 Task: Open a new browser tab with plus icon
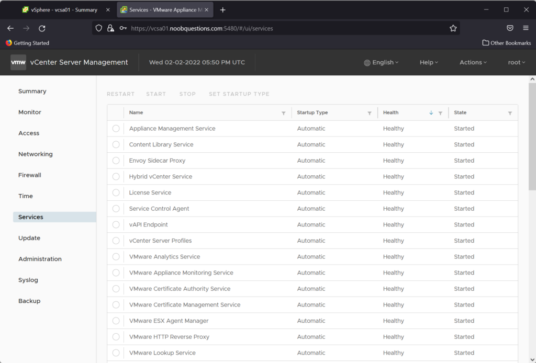pos(223,10)
